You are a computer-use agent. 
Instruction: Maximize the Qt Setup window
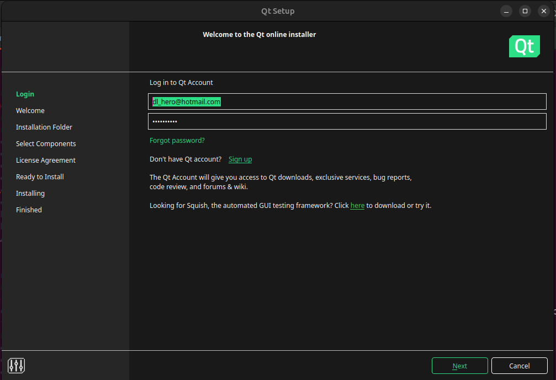(x=525, y=12)
